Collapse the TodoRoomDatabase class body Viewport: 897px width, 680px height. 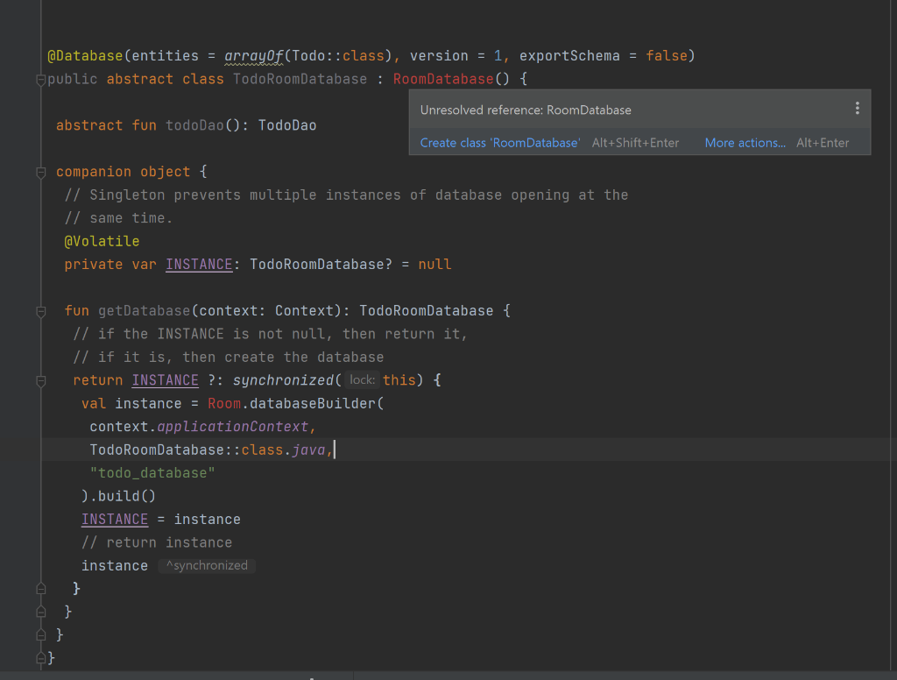tap(40, 79)
